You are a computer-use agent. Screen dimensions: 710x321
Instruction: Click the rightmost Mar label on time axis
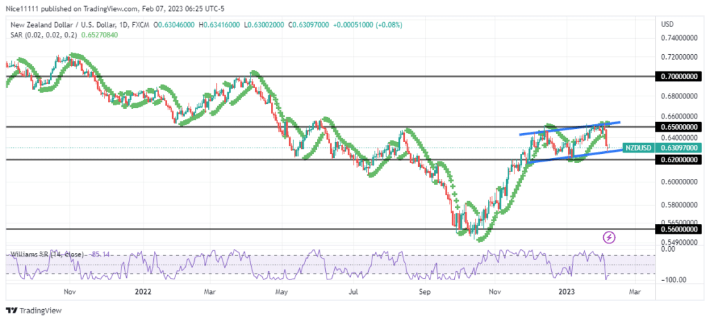635,292
